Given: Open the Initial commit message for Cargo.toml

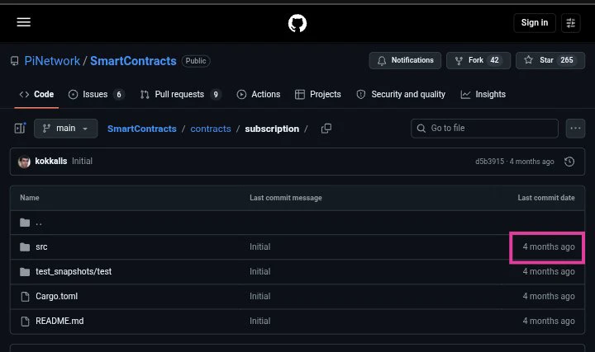Looking at the screenshot, I should coord(260,297).
